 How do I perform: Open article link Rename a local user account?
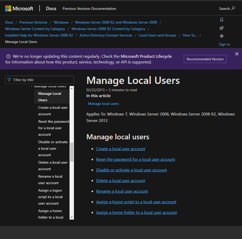coord(122,191)
